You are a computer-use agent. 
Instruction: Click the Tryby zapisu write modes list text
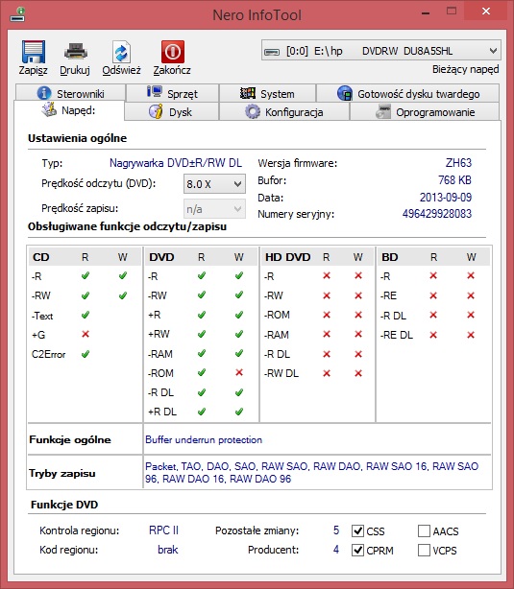tap(311, 472)
